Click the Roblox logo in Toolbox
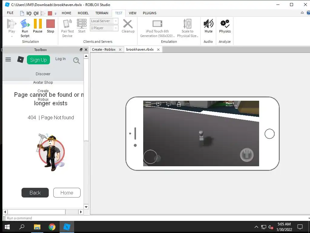Screen dimensions: 310x233 click(21, 59)
